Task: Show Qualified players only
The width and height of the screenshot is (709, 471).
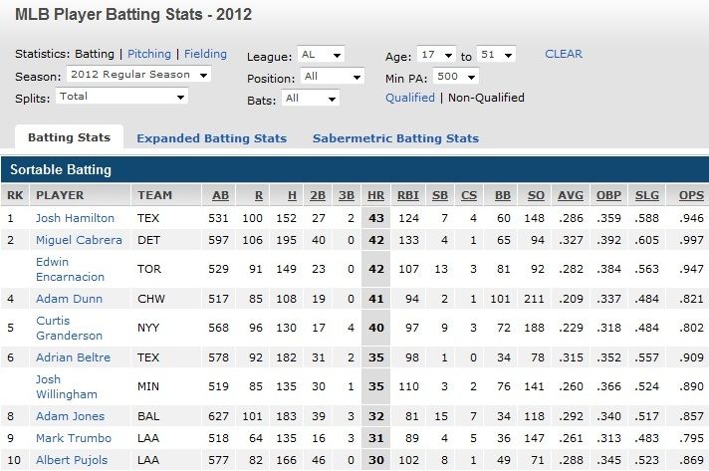Action: point(410,98)
